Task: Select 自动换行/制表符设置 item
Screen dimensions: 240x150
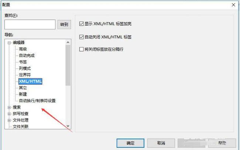Action: (37, 100)
